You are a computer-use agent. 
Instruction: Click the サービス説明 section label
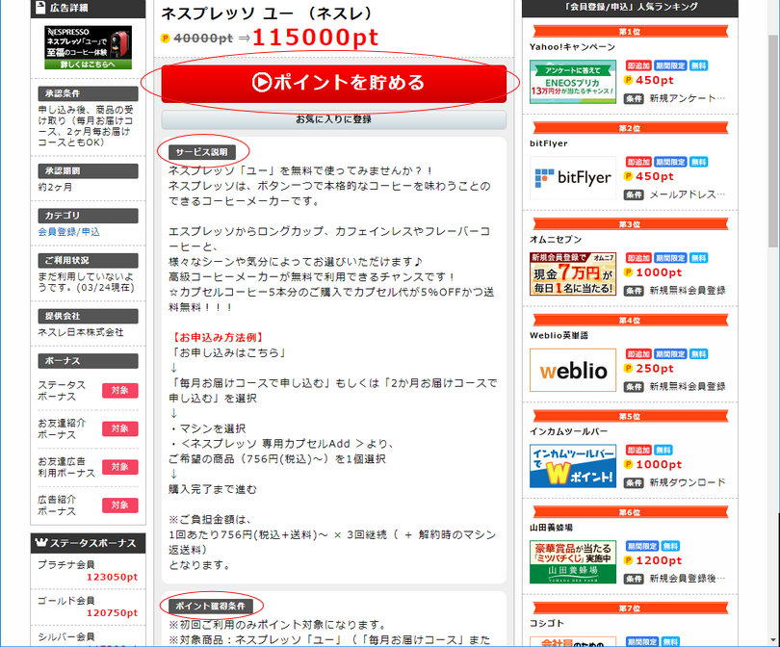201,152
